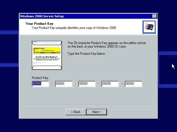This screenshot has width=177, height=132.
Task: Click 'uniquely identifies your copy' subtitle text
Action: tap(74, 28)
